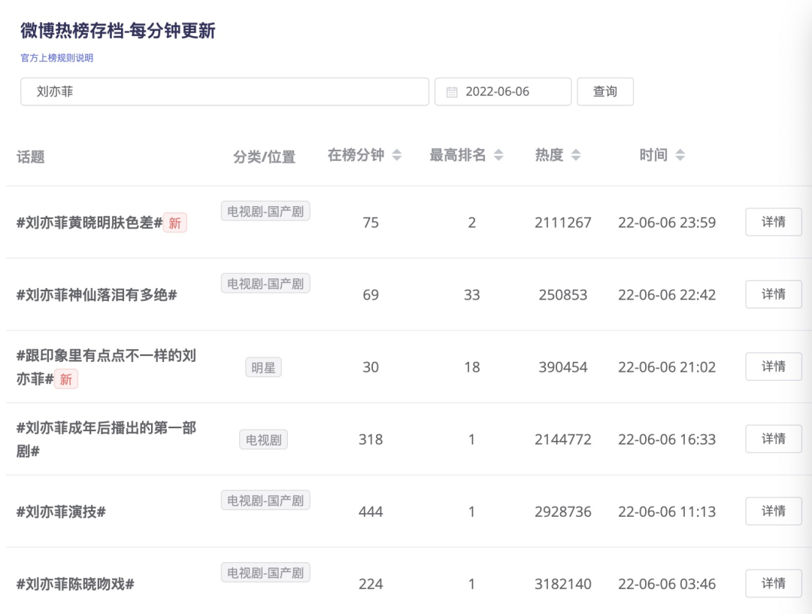Focus the 刘亦菲 keyword search field
This screenshot has width=812, height=614.
pyautogui.click(x=224, y=92)
